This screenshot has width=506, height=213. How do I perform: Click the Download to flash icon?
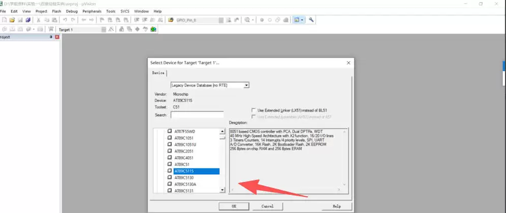click(x=51, y=29)
